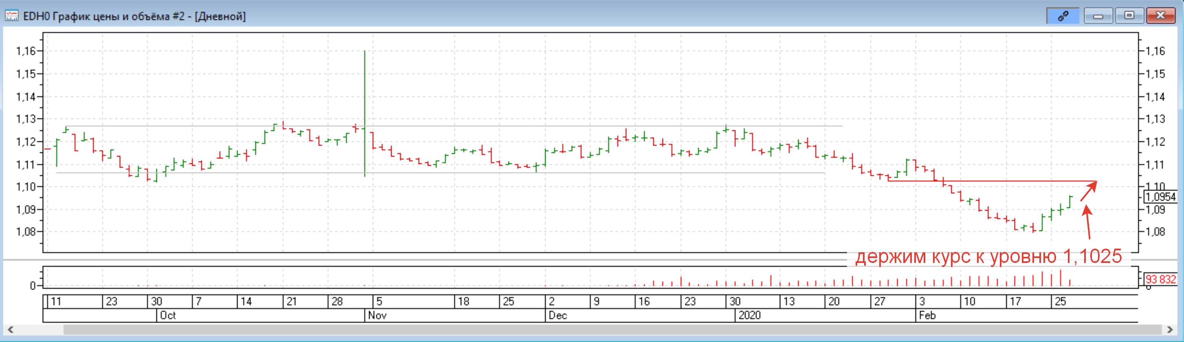The width and height of the screenshot is (1184, 342).
Task: Click the date label '10' in February
Action: 969,302
